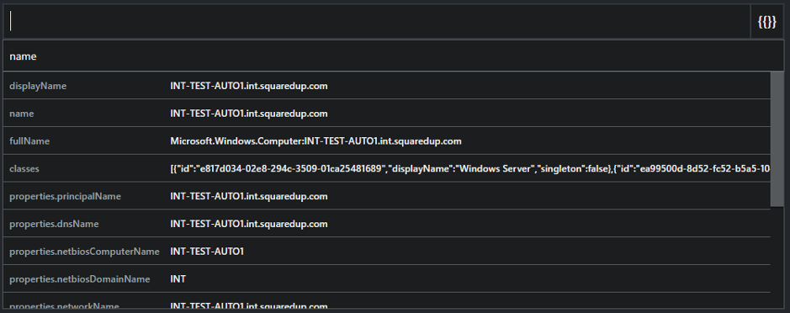Choose properties.netbiosDomainName label
Image resolution: width=790 pixels, height=313 pixels.
[80, 279]
